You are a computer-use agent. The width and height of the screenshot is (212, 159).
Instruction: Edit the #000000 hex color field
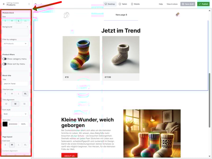[13, 124]
